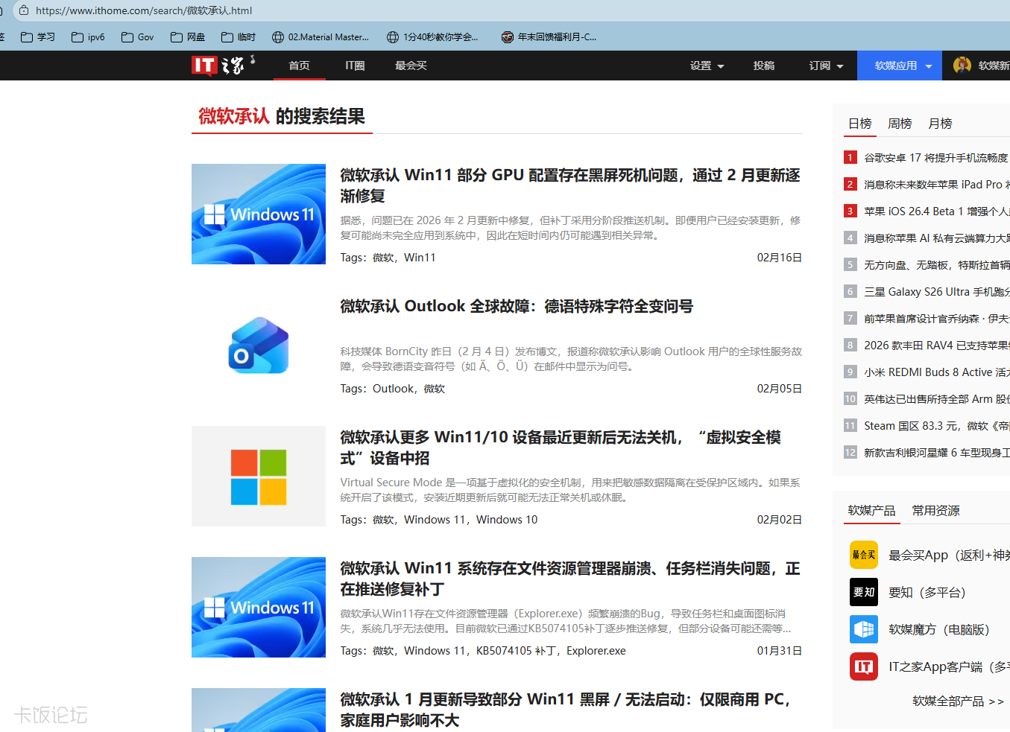This screenshot has height=732, width=1010.
Task: Click the site info lock icon in address bar
Action: click(x=24, y=10)
